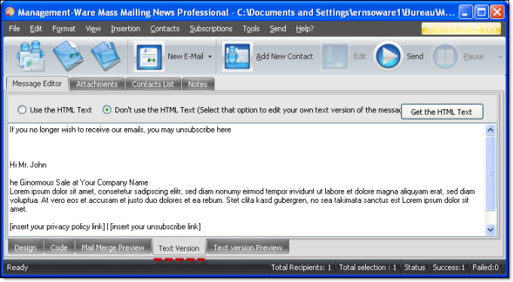Click the second blue folder toolbar icon
513x282 pixels.
coord(68,56)
